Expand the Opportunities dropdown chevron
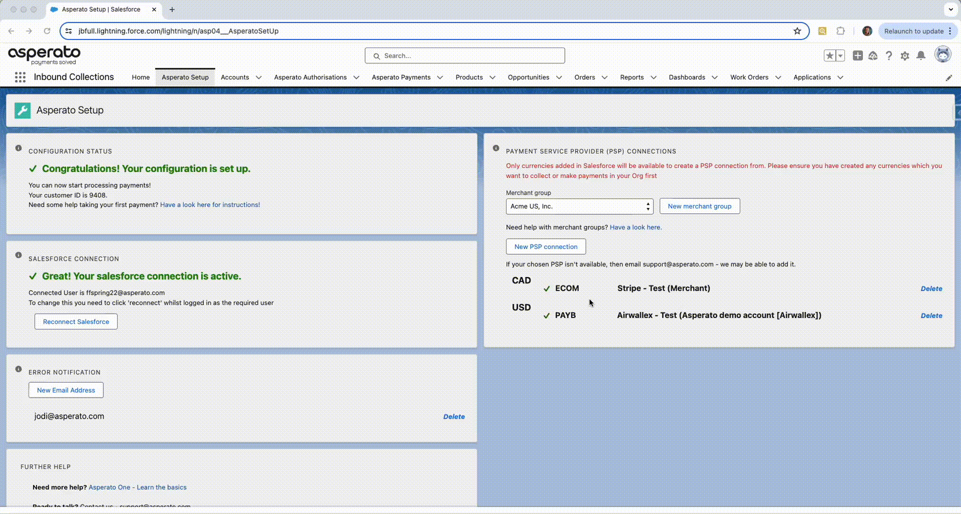The height and width of the screenshot is (514, 961). [559, 78]
